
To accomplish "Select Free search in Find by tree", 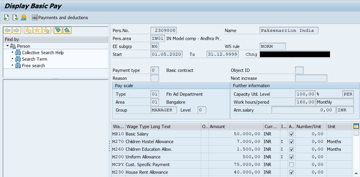I will [33, 66].
